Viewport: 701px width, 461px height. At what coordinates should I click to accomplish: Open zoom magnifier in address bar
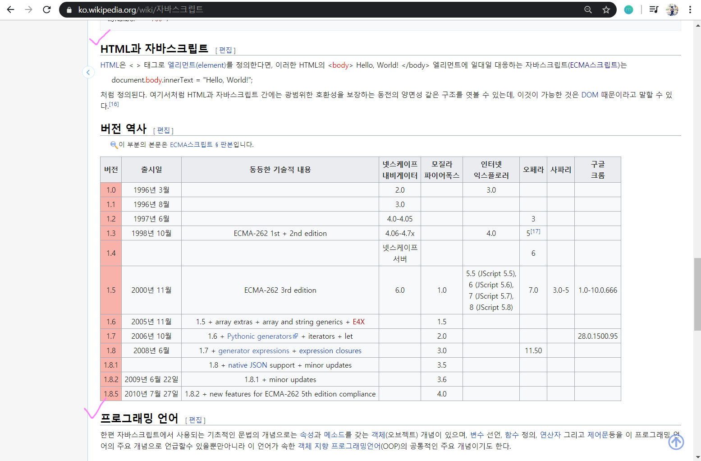pos(588,9)
